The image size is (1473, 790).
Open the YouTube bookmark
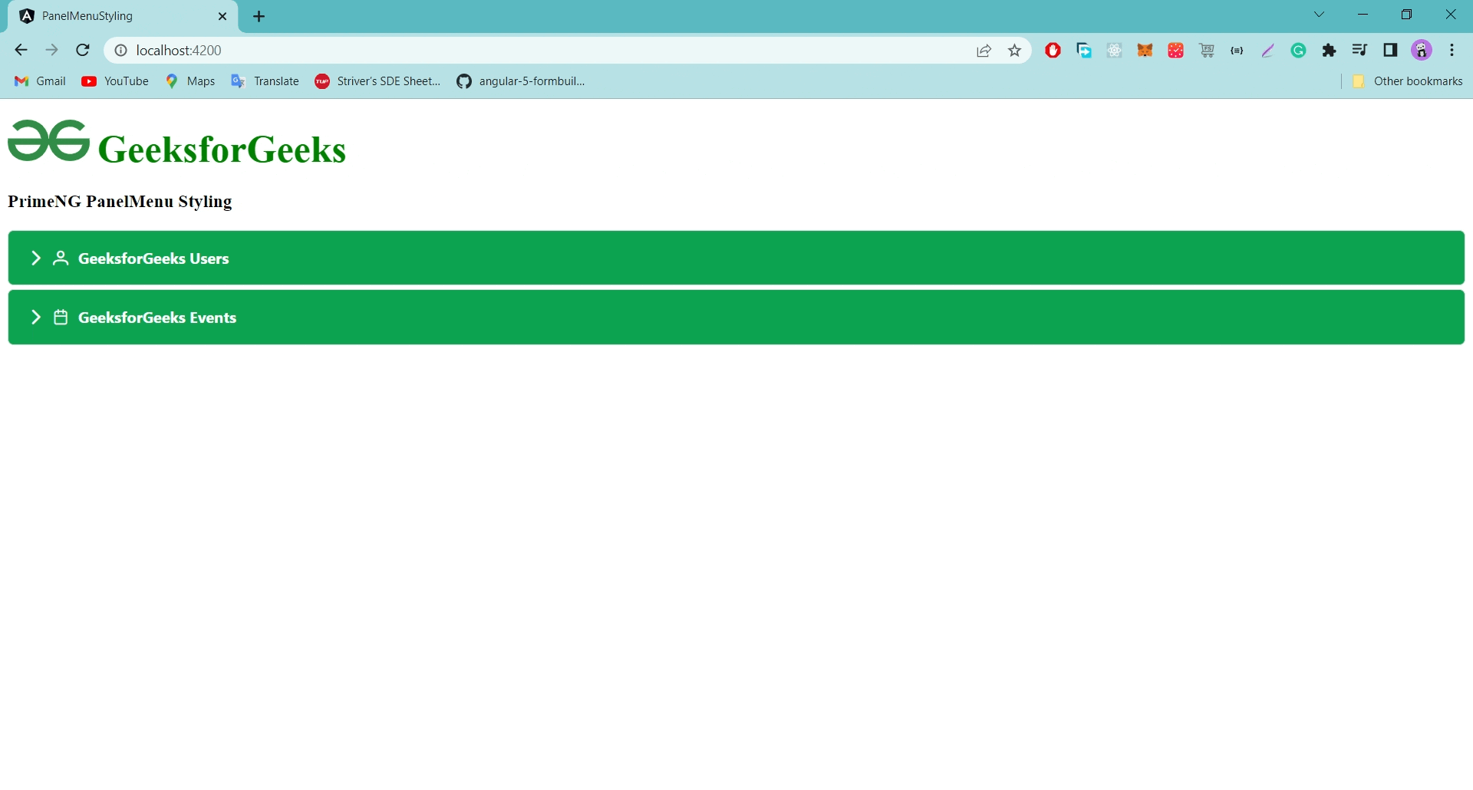114,81
